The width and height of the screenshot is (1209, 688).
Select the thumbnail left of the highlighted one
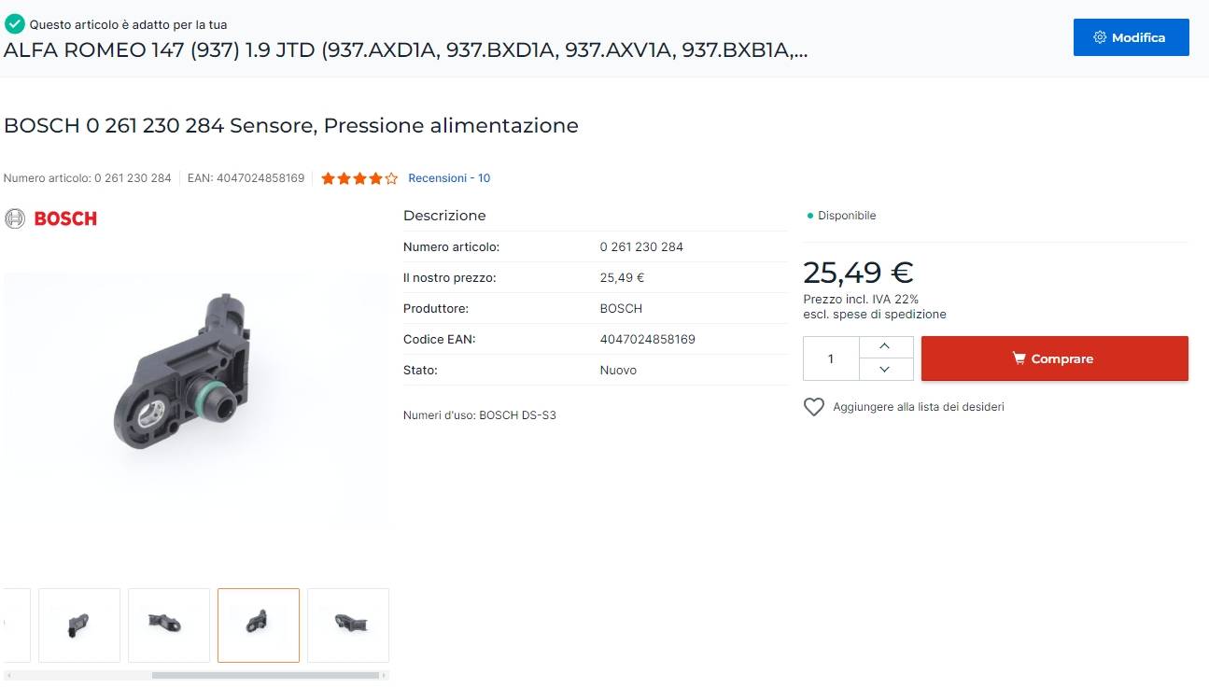(169, 625)
